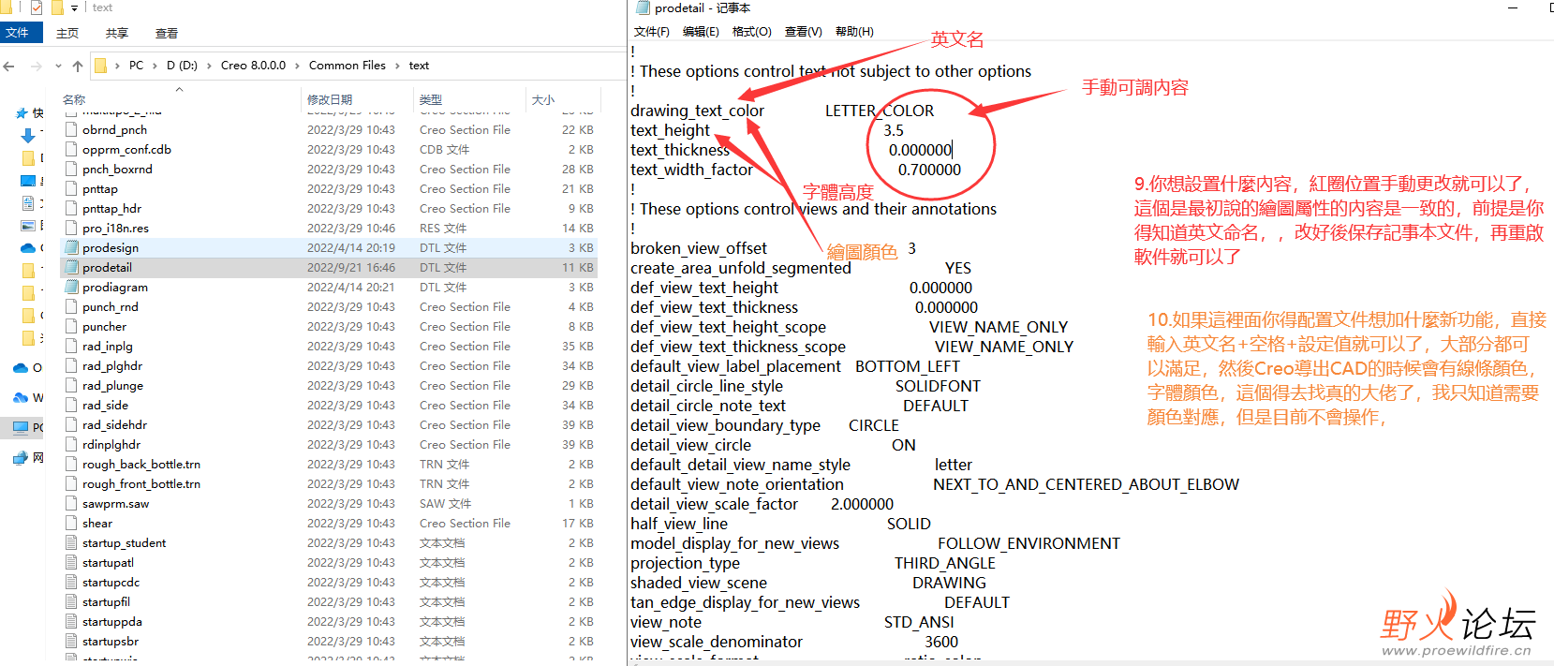This screenshot has height=666, width=1554.
Task: Open Notepad's 帮助(H) menu
Action: (854, 32)
